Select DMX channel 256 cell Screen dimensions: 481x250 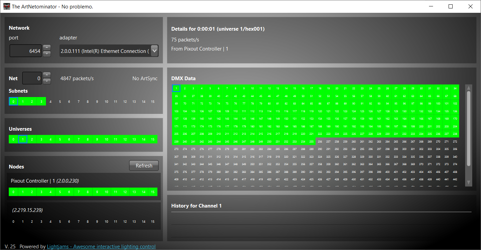click(x=320, y=142)
